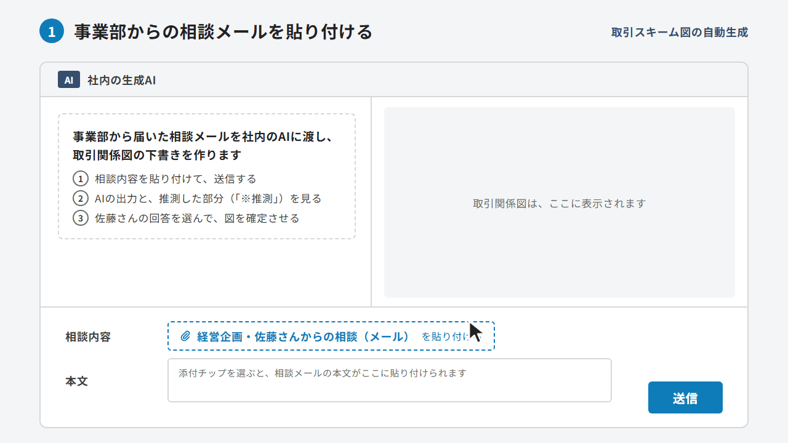Click the heading 事業部からの相談メールを貼り付ける
Screen dimensions: 788x443
pos(223,31)
